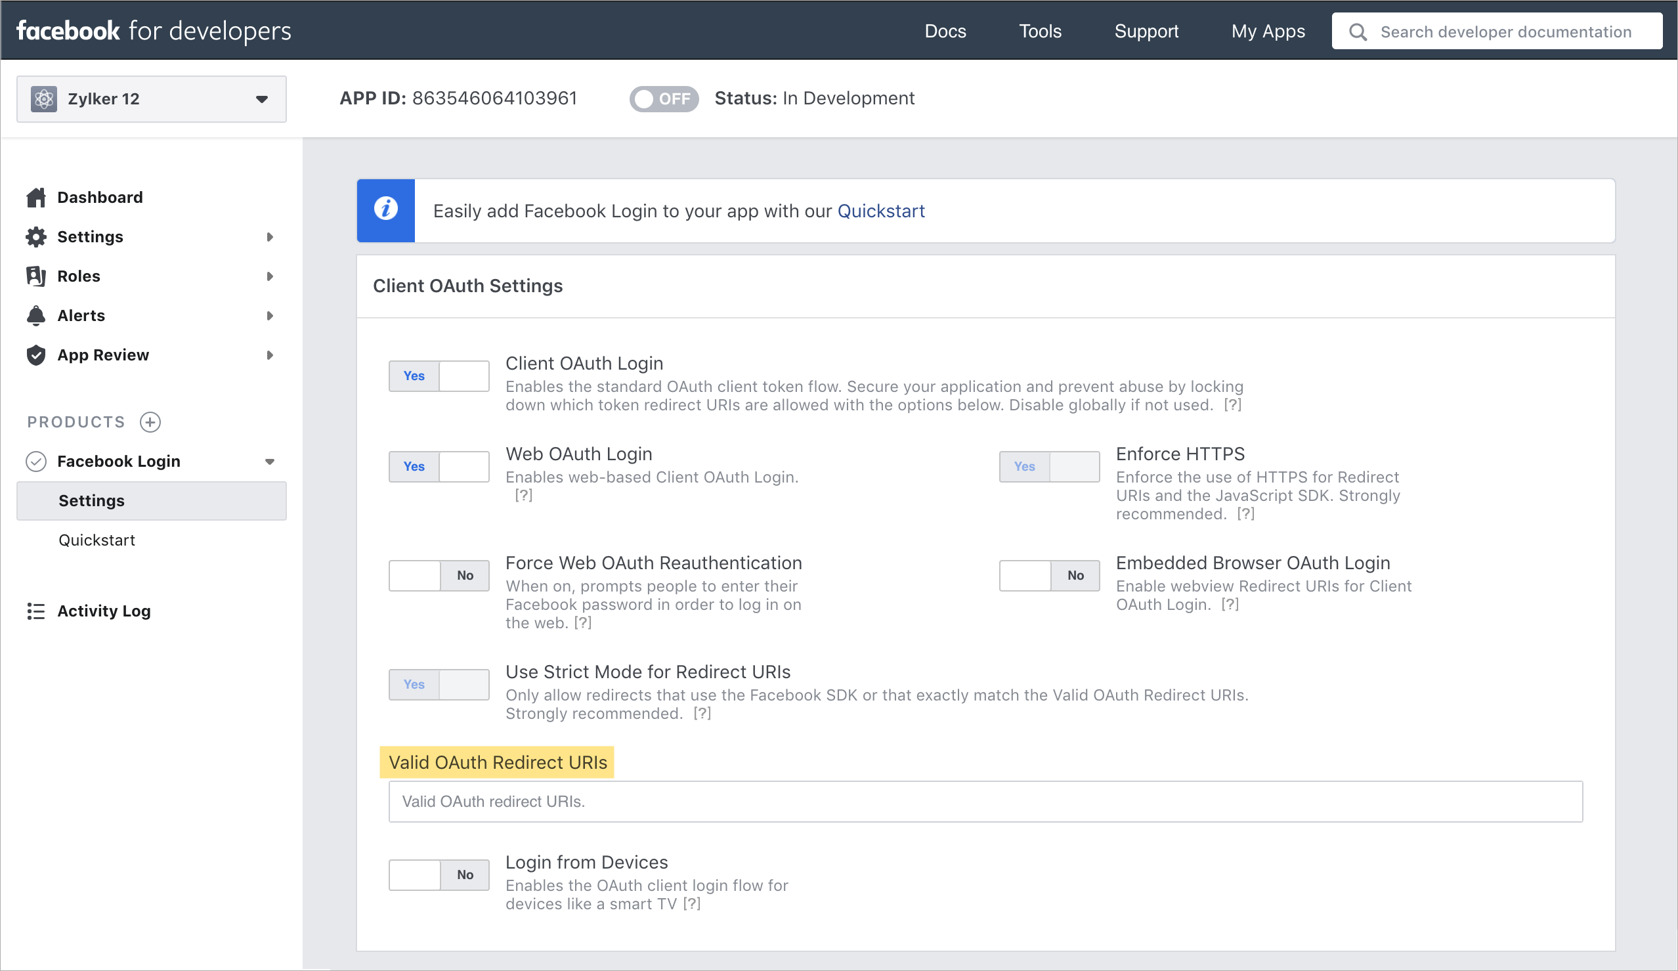1678x971 pixels.
Task: Enable Force Web OAuth Reauthentication toggle
Action: pos(439,574)
